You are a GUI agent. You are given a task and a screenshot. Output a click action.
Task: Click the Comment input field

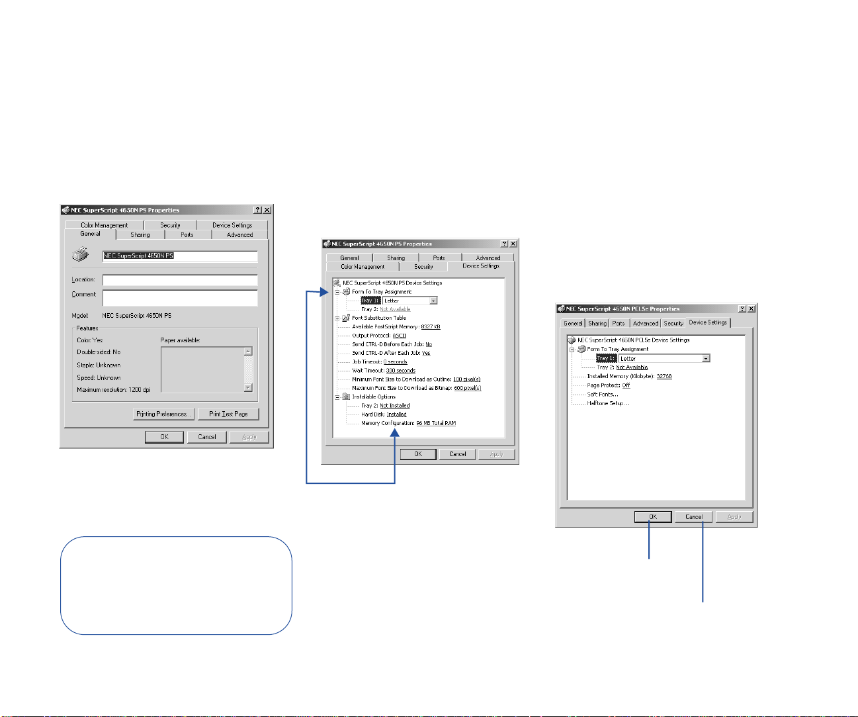(180, 298)
